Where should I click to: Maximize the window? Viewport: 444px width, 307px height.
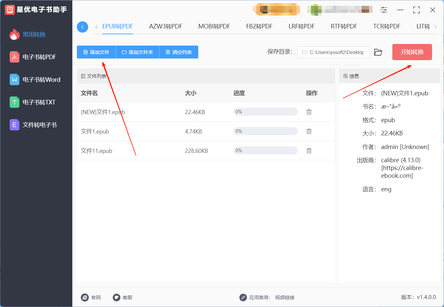point(417,10)
